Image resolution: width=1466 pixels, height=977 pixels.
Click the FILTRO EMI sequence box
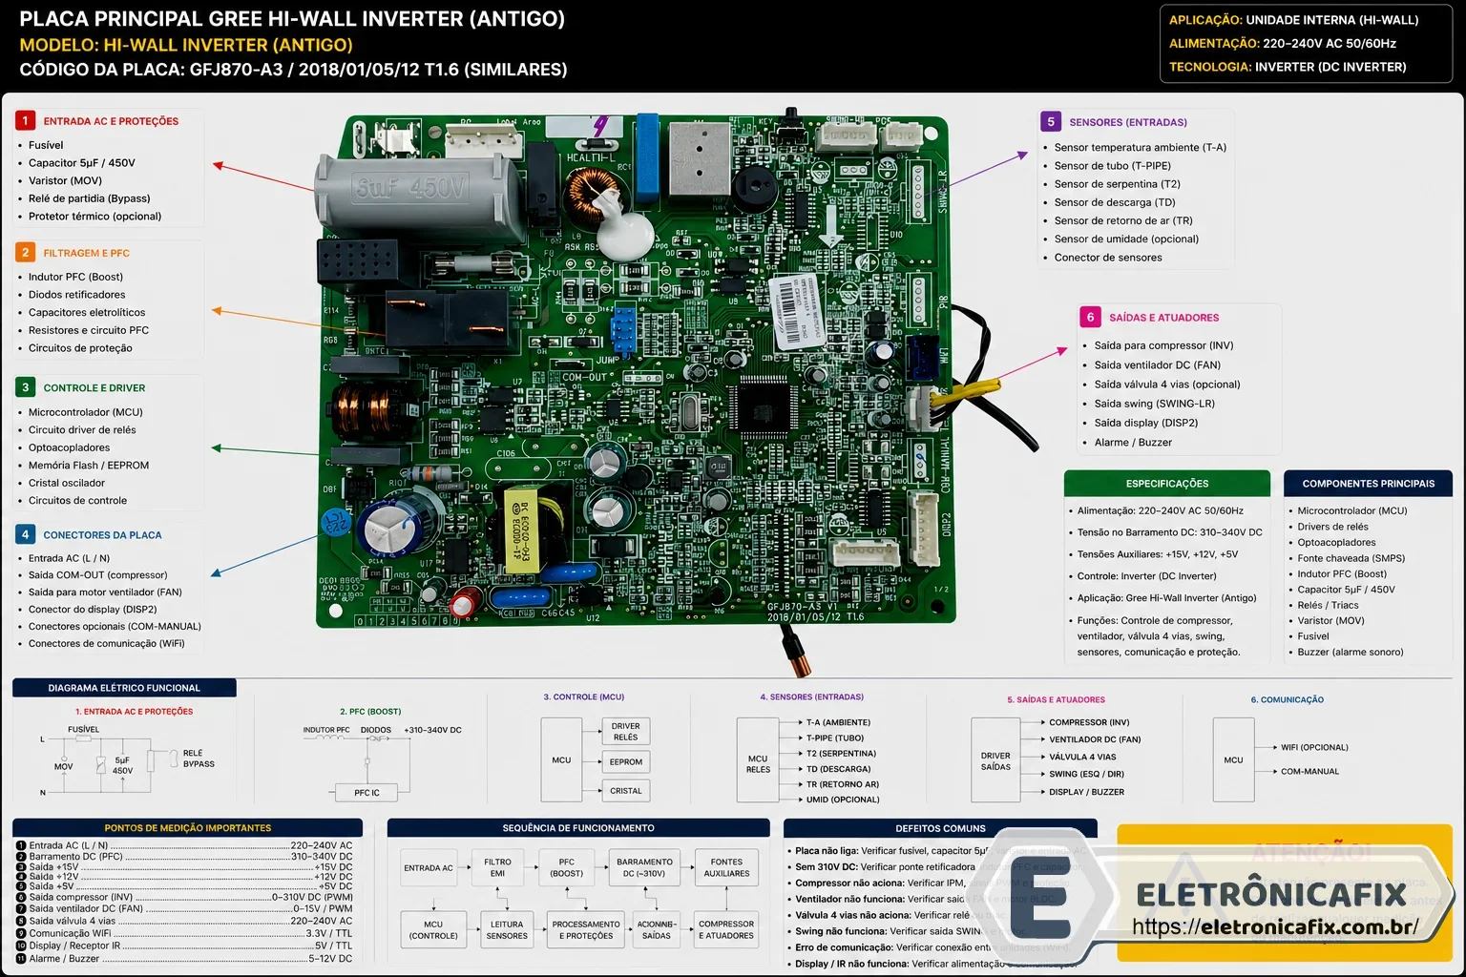click(497, 867)
